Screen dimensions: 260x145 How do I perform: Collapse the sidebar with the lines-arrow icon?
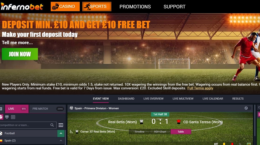tap(61, 125)
